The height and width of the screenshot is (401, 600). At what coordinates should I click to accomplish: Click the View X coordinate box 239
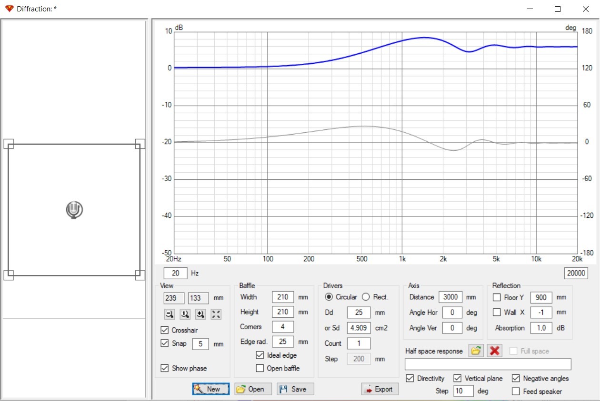tap(174, 298)
